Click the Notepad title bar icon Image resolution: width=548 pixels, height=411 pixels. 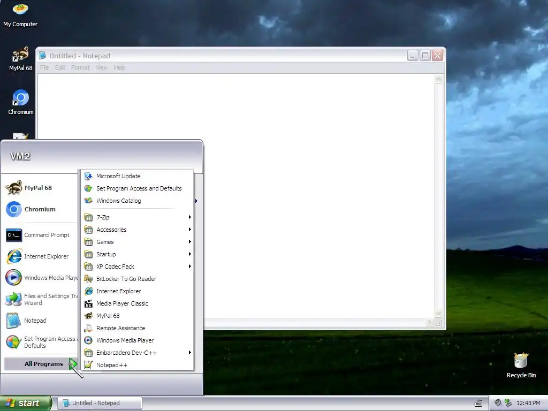[x=42, y=55]
